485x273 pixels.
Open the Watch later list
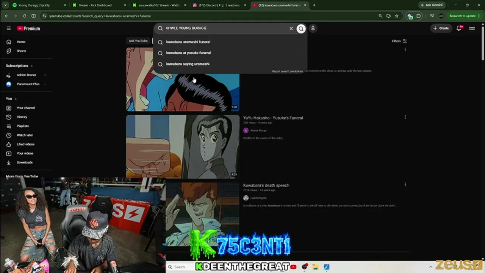25,135
